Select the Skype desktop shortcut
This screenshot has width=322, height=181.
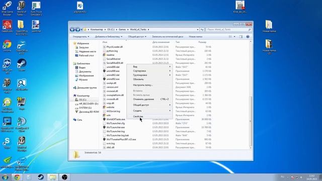7,143
